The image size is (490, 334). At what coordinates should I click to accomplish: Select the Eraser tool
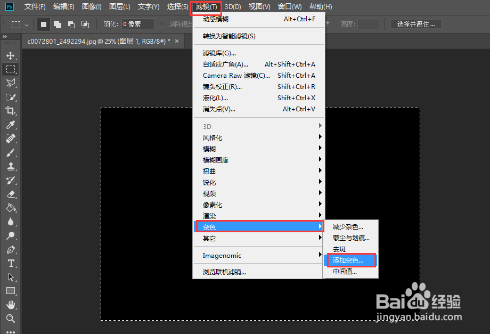point(11,194)
